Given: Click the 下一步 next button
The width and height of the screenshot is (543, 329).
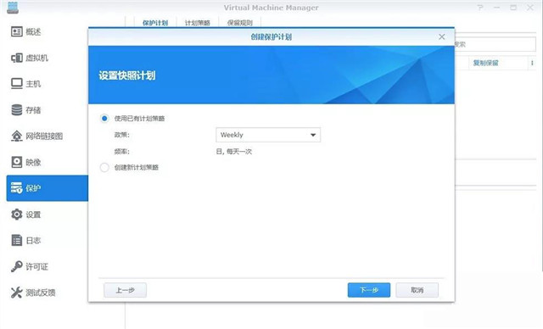Looking at the screenshot, I should tap(369, 290).
